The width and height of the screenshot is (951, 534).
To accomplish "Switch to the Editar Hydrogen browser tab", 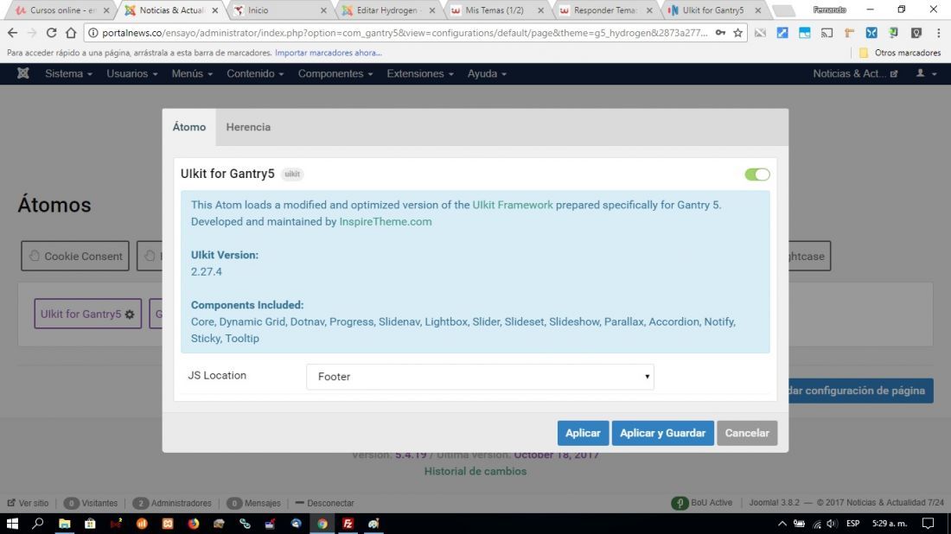I will [x=388, y=10].
